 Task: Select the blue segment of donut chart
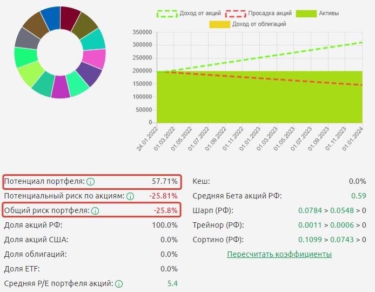click(51, 17)
